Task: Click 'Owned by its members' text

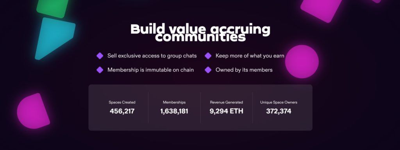Action: coord(244,70)
